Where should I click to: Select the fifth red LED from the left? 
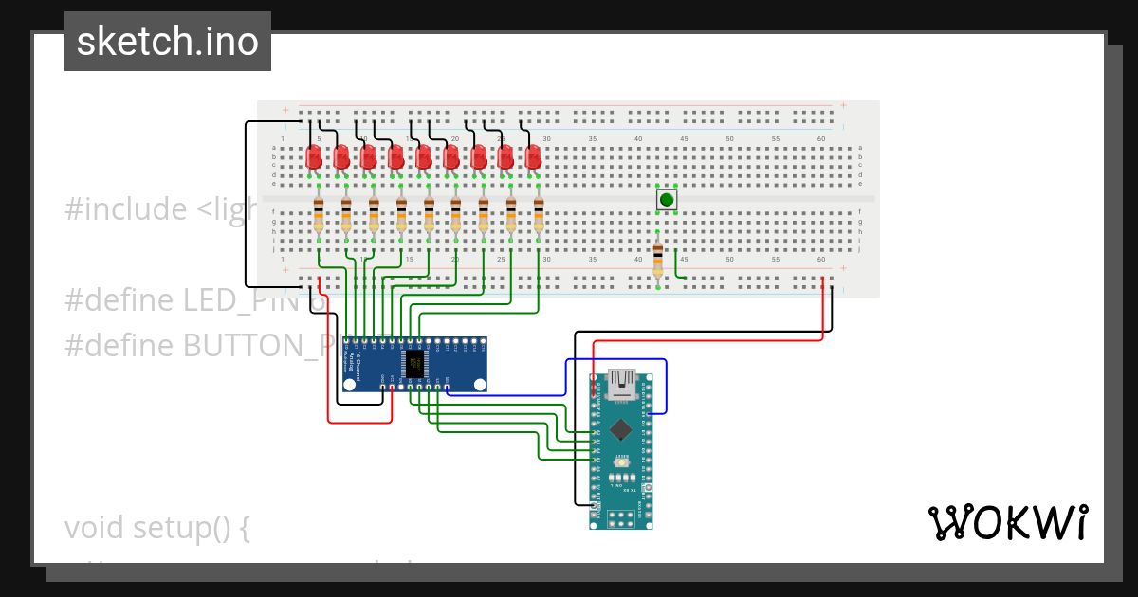coord(422,158)
